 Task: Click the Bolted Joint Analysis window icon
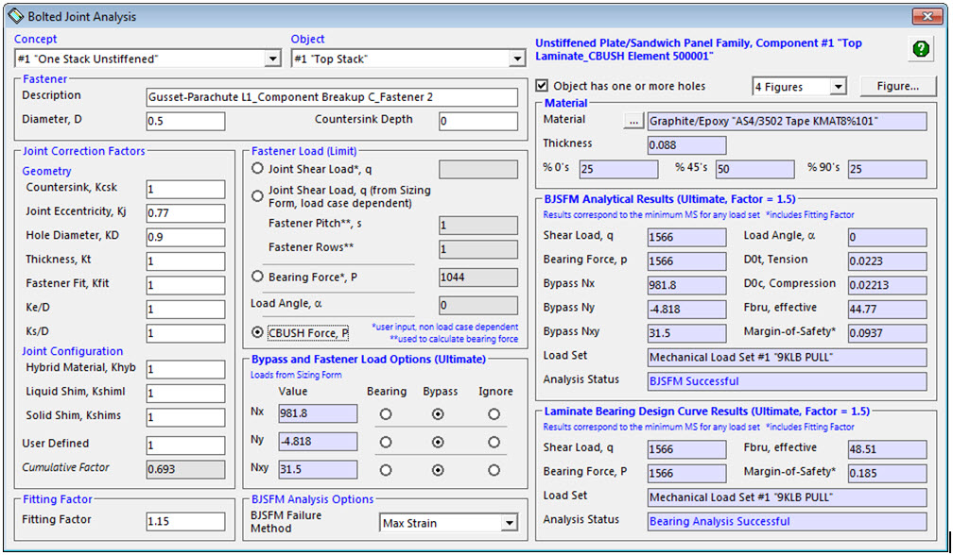pyautogui.click(x=16, y=16)
